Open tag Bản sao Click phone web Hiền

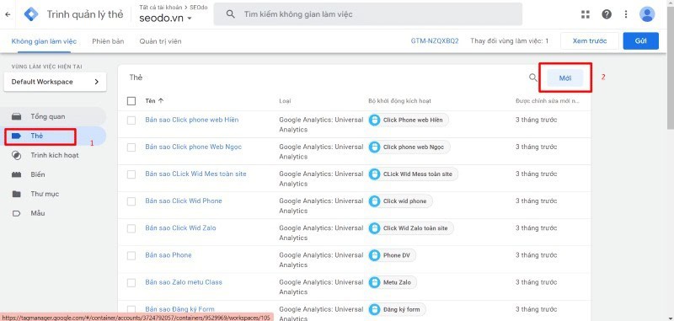192,120
